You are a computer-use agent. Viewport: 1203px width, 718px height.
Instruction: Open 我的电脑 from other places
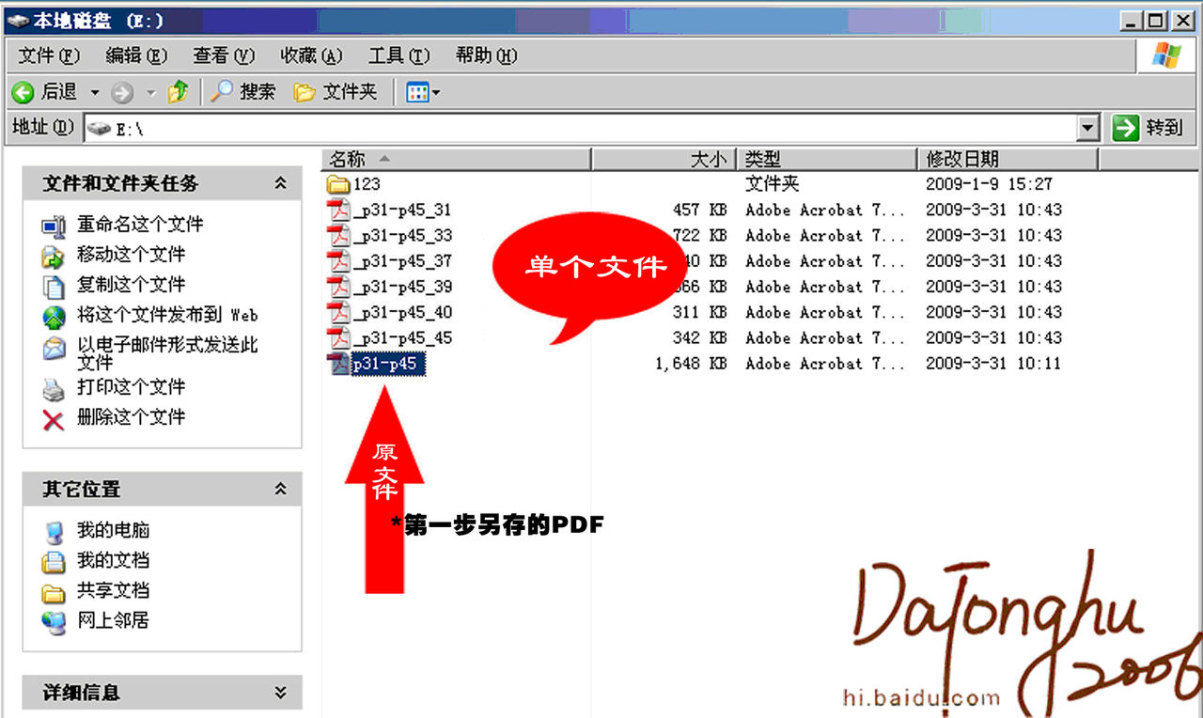coord(113,530)
